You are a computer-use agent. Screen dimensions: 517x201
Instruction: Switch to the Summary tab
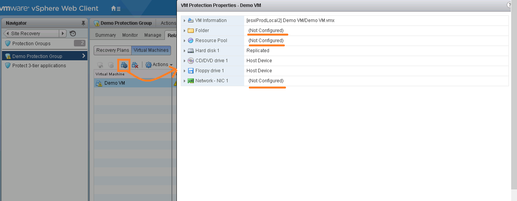pyautogui.click(x=105, y=35)
